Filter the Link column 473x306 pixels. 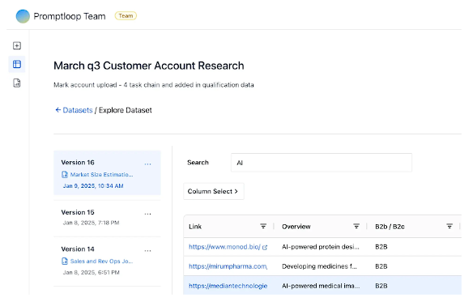pos(263,227)
